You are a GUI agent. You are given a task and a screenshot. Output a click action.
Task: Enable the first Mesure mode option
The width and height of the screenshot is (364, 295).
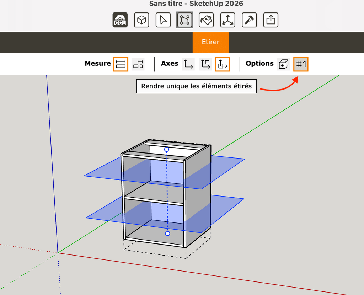click(121, 64)
